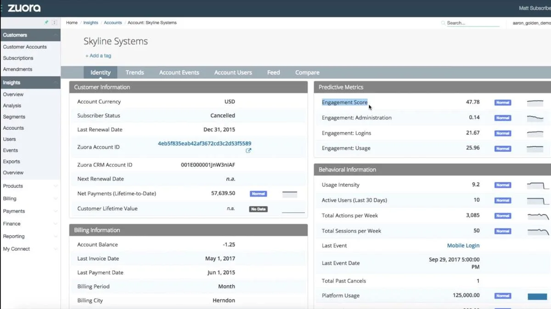This screenshot has width=551, height=309.
Task: Open the Total Actions per Week sparkline
Action: 538,216
